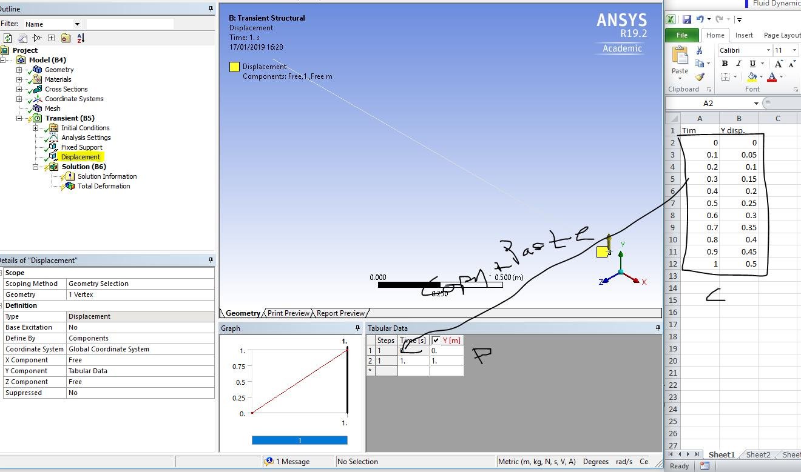The height and width of the screenshot is (472, 801).
Task: Unpin the Outline panel
Action: pyautogui.click(x=211, y=8)
